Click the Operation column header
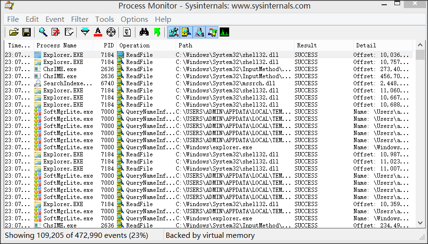The image size is (428, 244). click(x=146, y=45)
